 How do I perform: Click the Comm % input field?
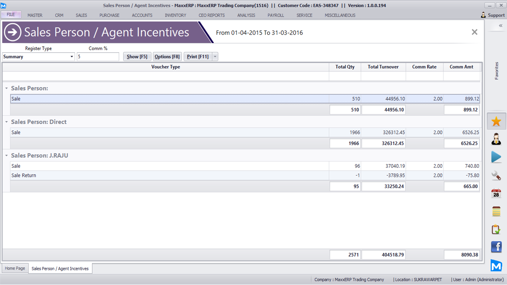pyautogui.click(x=98, y=57)
